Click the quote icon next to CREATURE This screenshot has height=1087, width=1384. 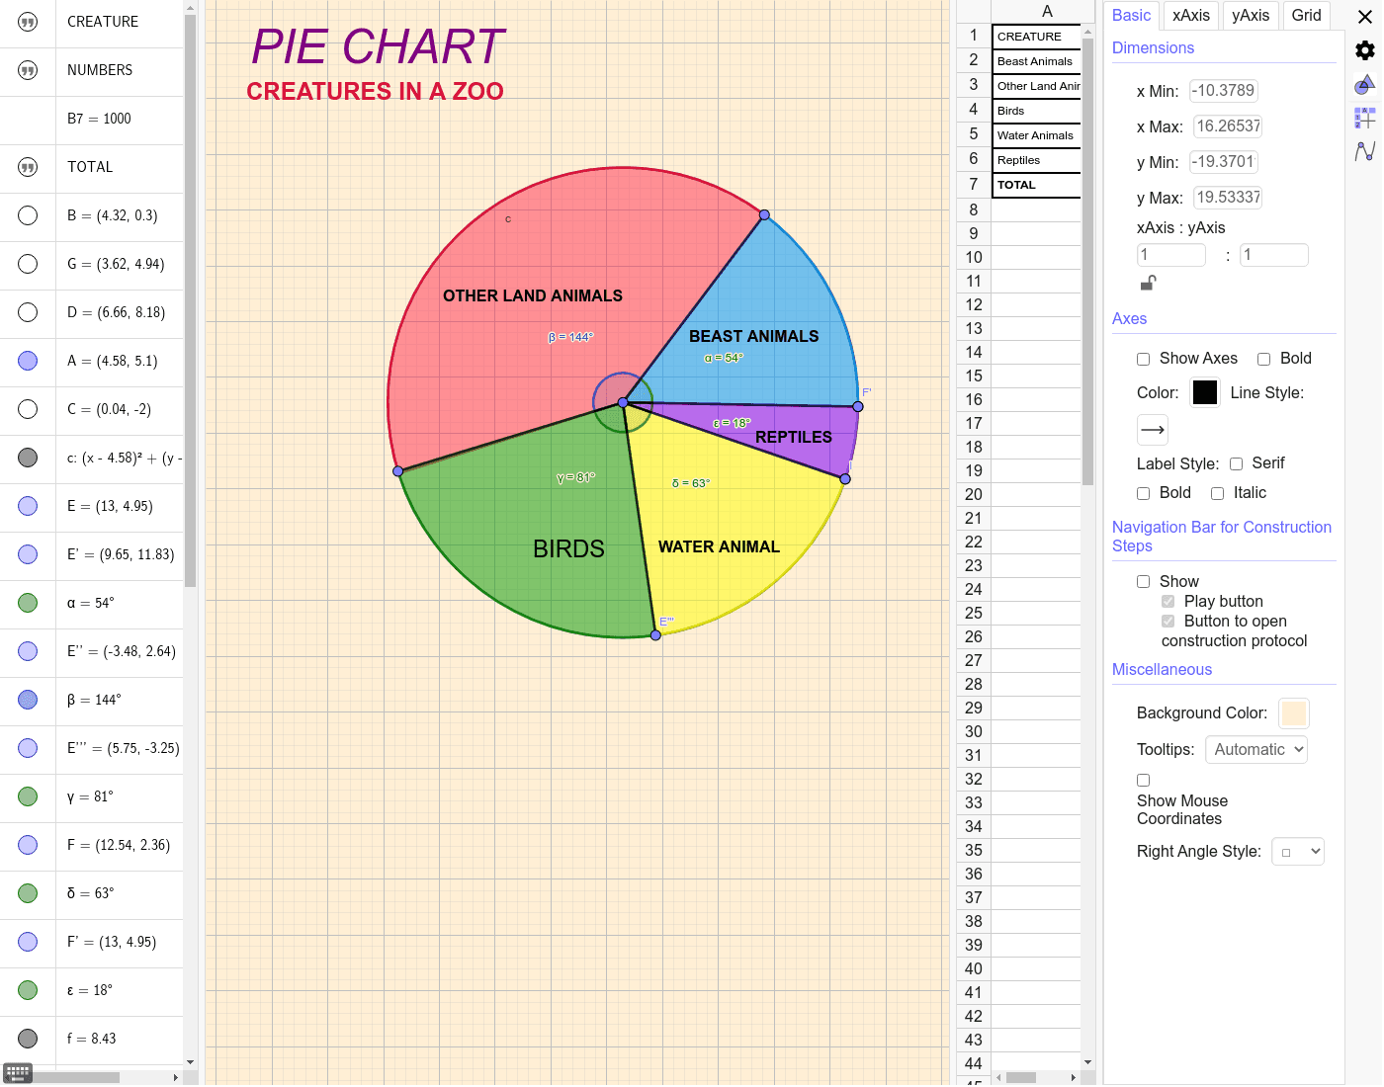[27, 22]
